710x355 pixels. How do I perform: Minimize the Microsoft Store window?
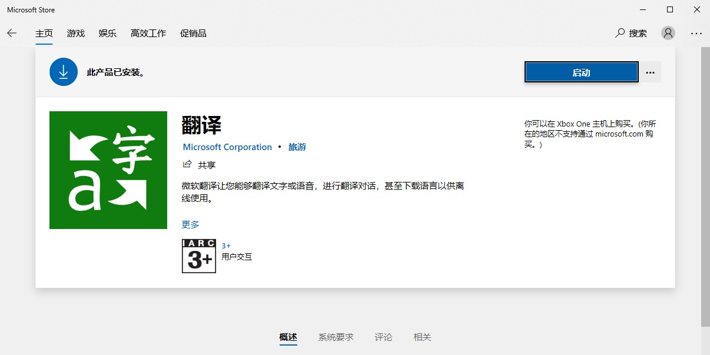pyautogui.click(x=642, y=9)
